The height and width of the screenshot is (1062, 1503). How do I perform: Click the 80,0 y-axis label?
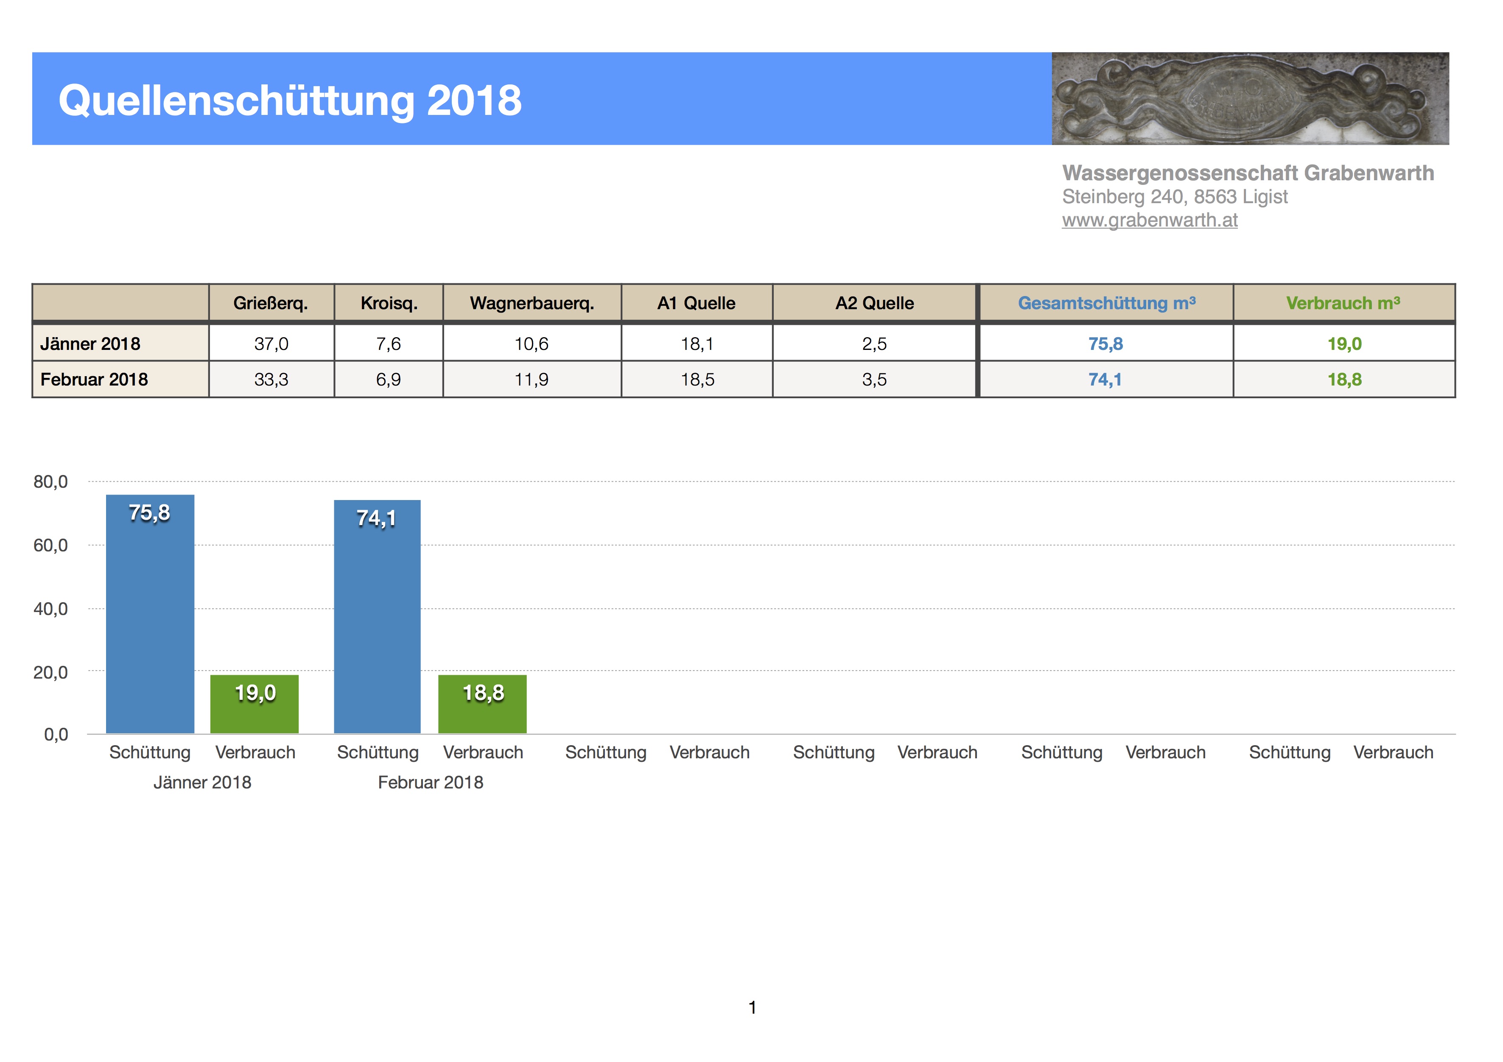50,482
